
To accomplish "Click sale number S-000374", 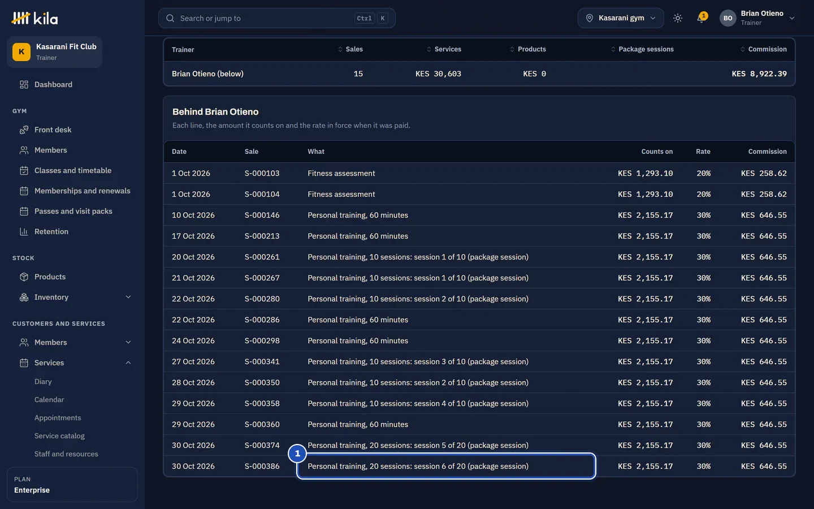I will click(x=262, y=445).
